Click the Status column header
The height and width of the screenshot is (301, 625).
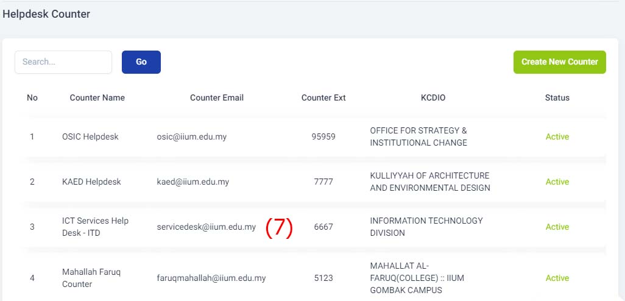click(x=557, y=97)
